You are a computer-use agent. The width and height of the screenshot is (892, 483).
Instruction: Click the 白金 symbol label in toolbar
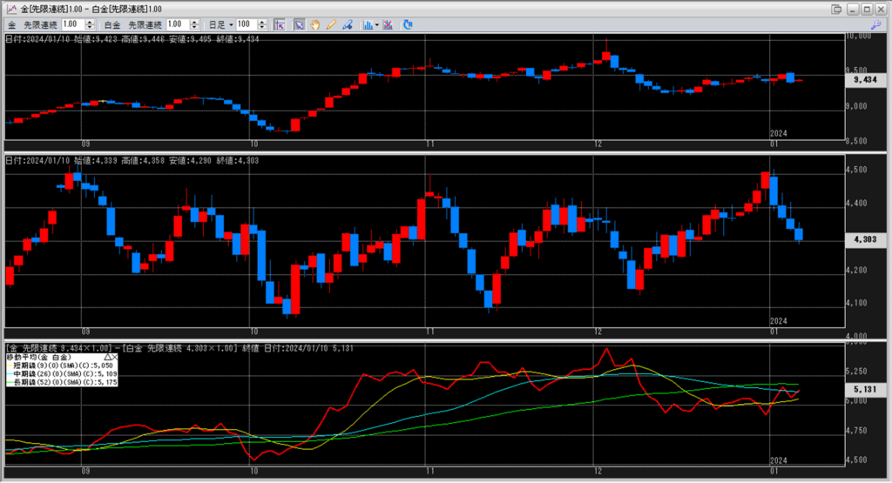[x=111, y=24]
